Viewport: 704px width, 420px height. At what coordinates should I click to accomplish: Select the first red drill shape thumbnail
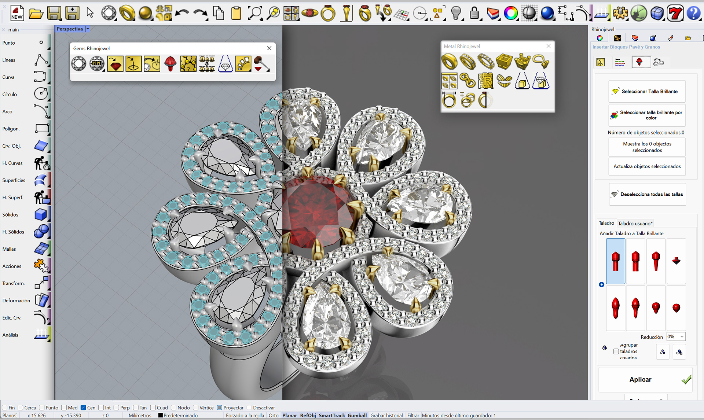coord(616,261)
